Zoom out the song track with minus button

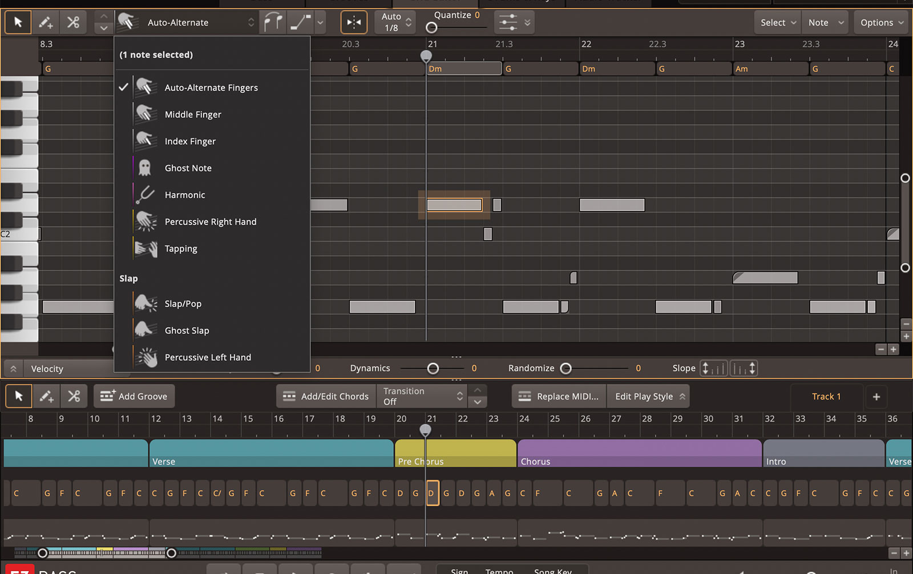[x=894, y=553]
